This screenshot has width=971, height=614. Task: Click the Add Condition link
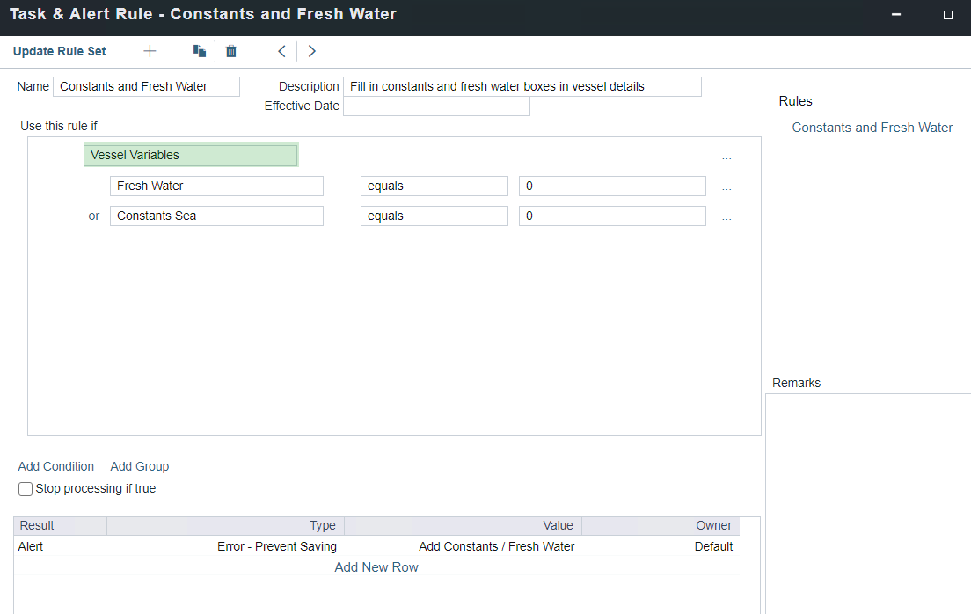[56, 466]
